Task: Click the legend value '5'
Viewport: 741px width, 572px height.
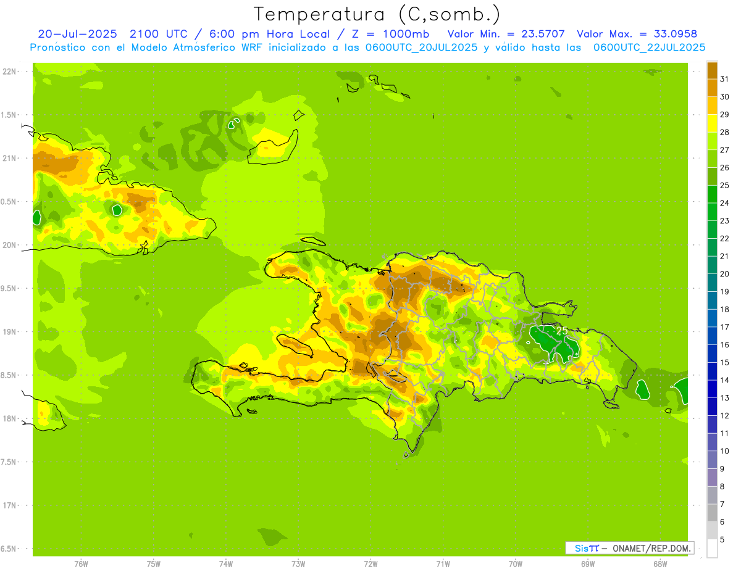Action: click(x=722, y=540)
